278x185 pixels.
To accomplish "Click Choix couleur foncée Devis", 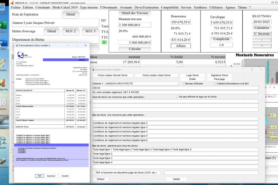I will pos(112,75).
